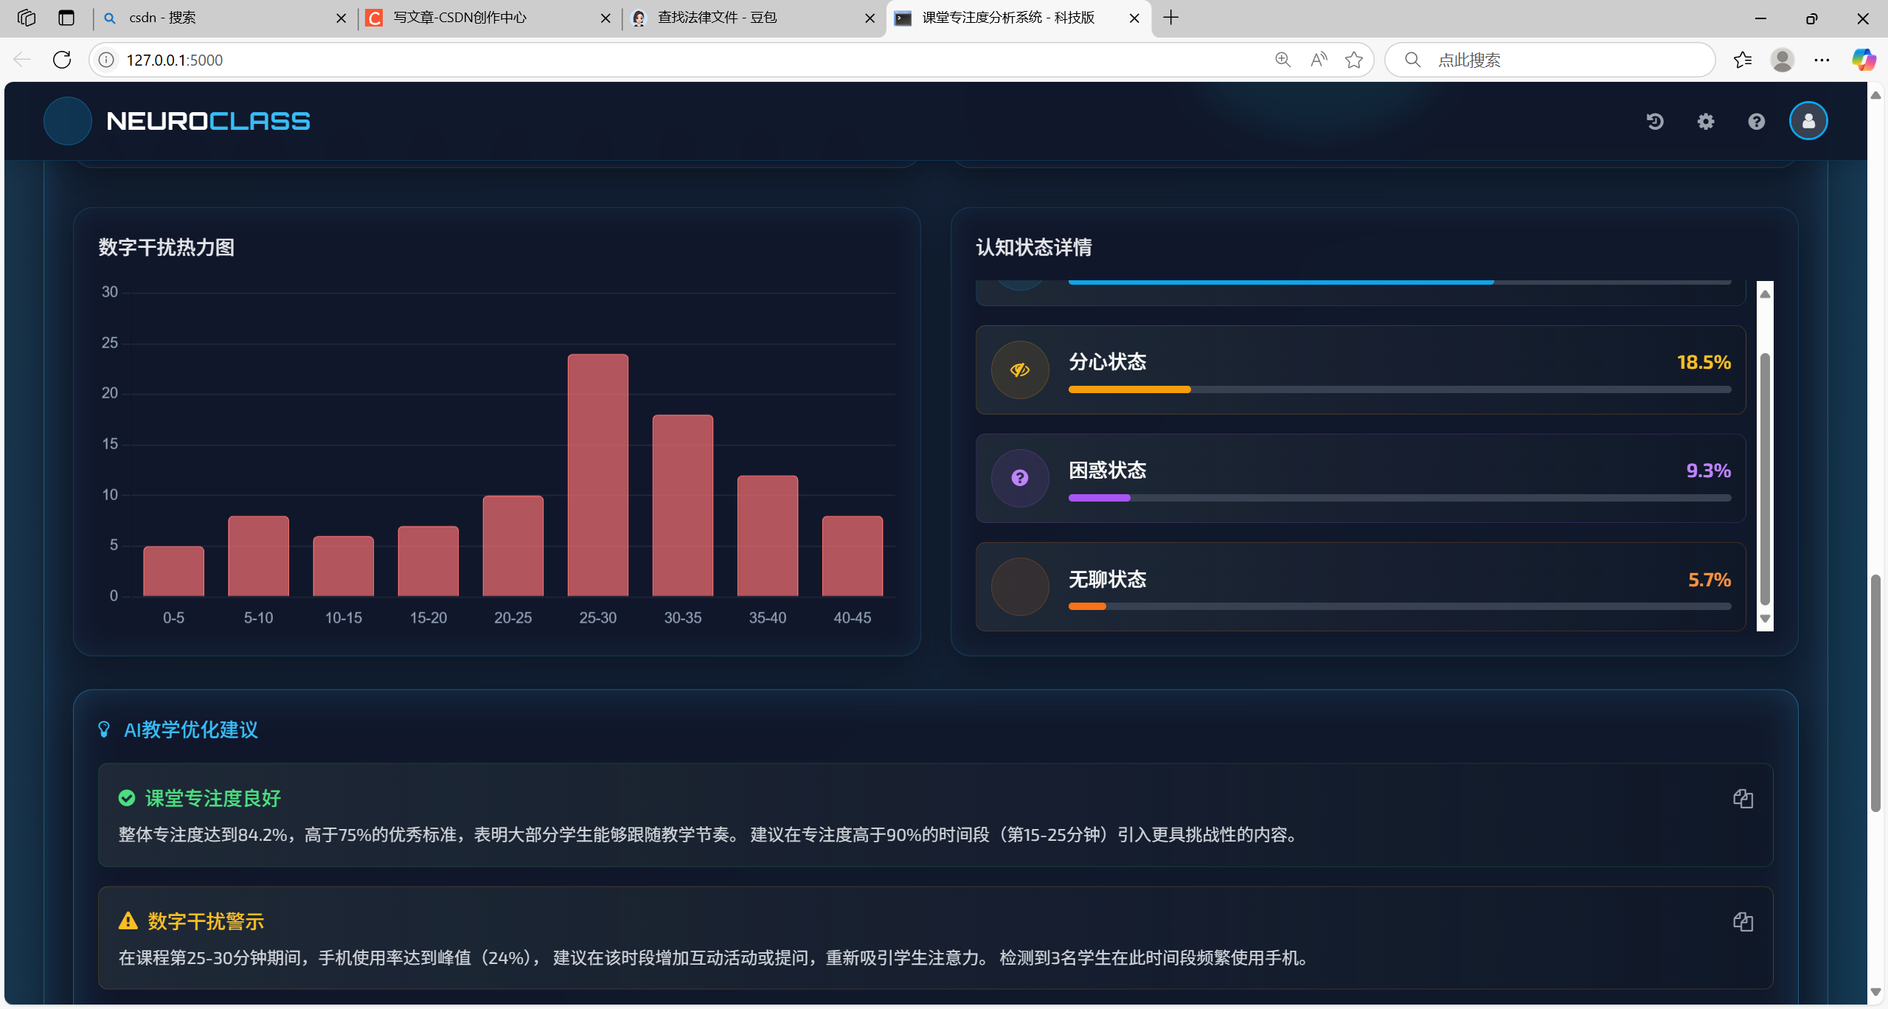Click browser refresh button
The height and width of the screenshot is (1009, 1888).
(x=62, y=60)
